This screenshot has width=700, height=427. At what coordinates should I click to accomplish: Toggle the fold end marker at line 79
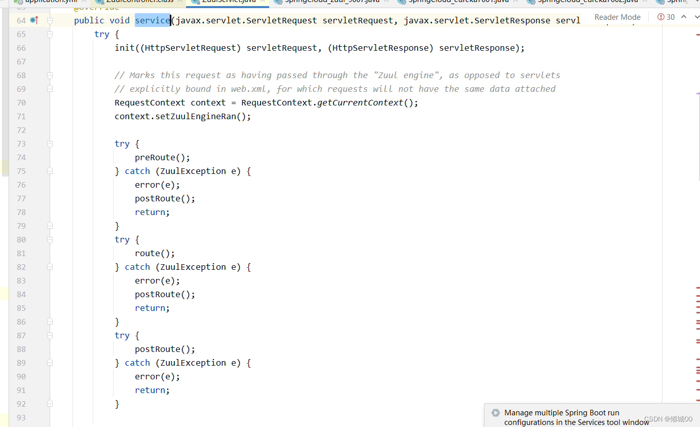50,226
